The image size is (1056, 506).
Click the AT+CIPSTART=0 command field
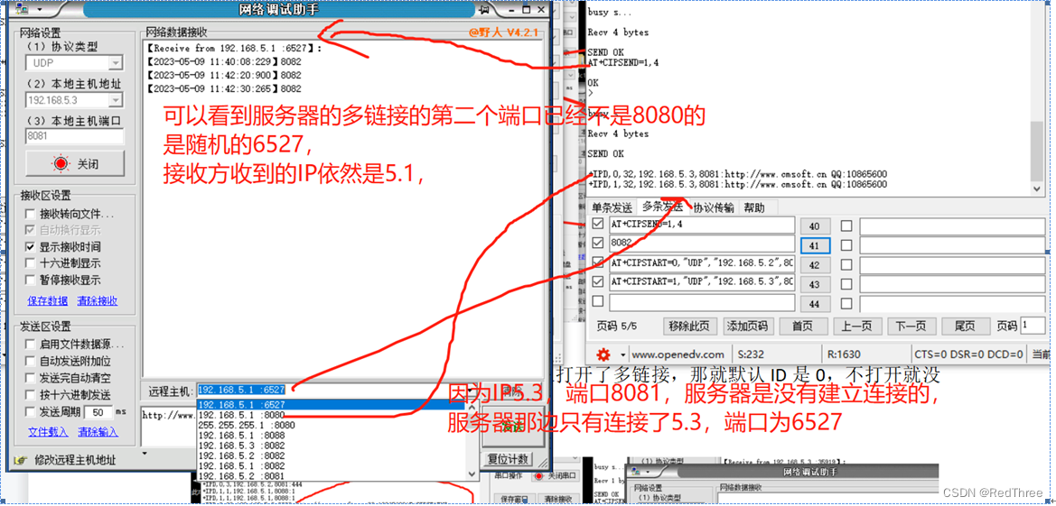pyautogui.click(x=702, y=263)
